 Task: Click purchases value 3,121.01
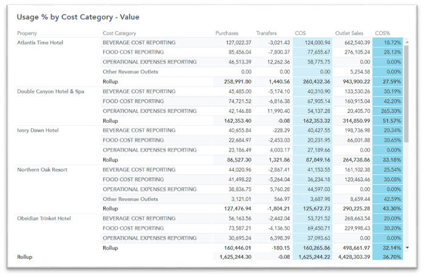click(x=241, y=199)
